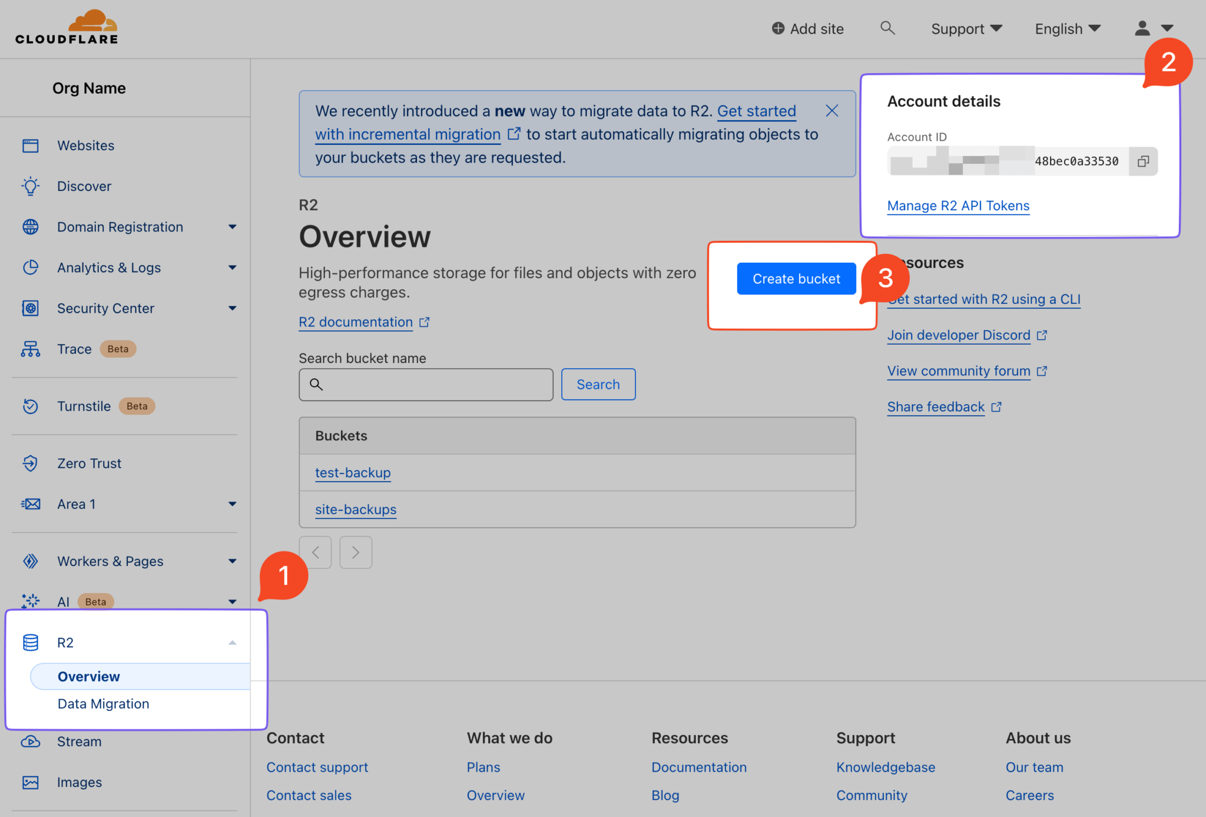Select the Overview menu item under R2
The image size is (1206, 817).
point(88,676)
